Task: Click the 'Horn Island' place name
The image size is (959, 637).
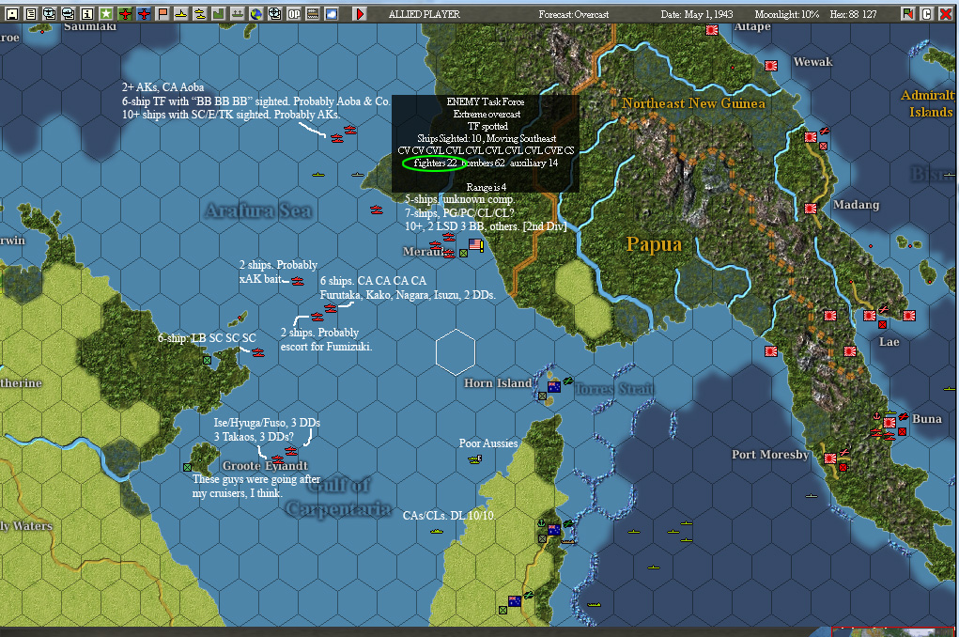Action: [497, 383]
